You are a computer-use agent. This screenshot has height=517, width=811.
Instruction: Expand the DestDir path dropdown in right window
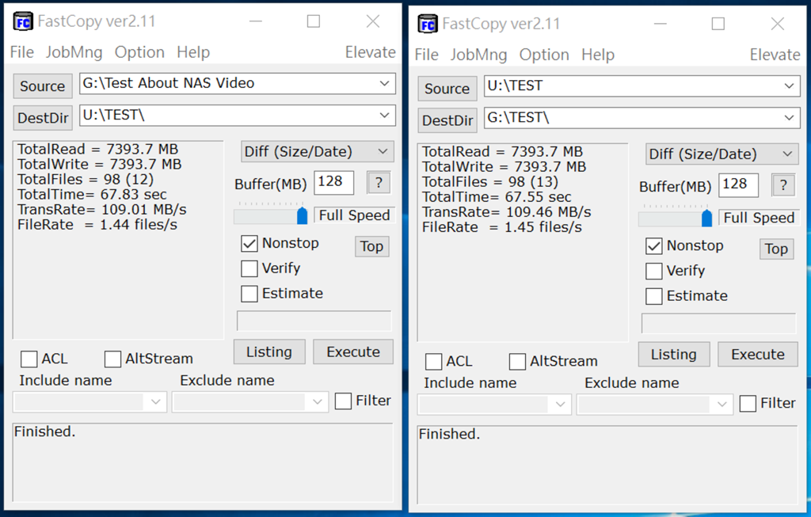(789, 118)
